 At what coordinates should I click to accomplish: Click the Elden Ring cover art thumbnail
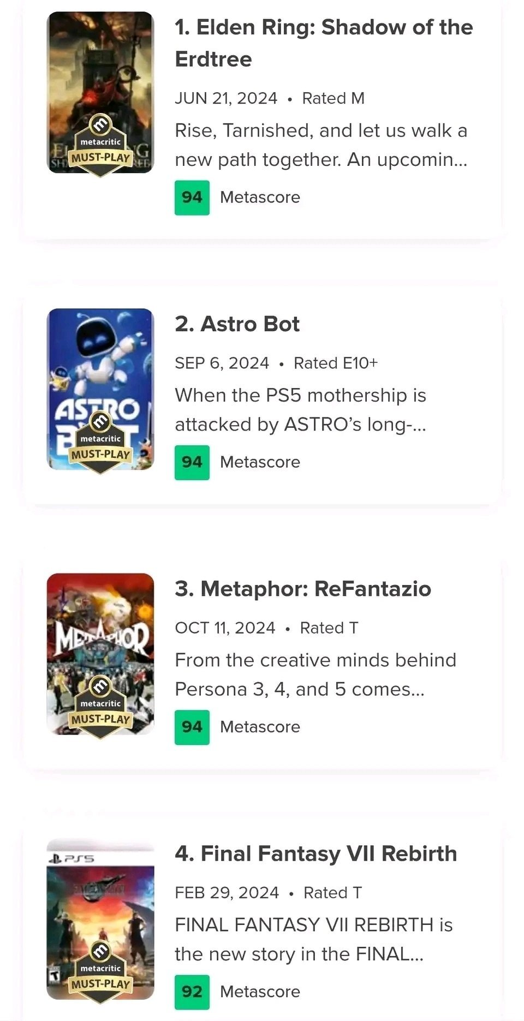[x=100, y=65]
